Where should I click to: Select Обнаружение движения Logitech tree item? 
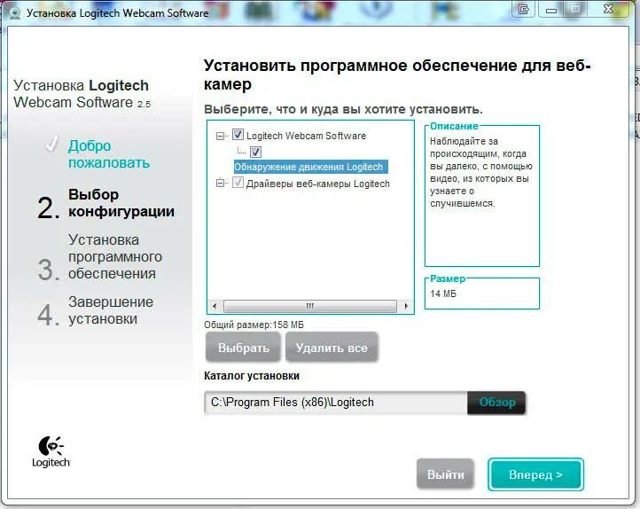[x=310, y=167]
